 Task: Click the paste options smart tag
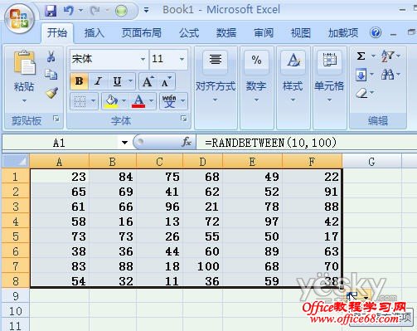pyautogui.click(x=358, y=296)
